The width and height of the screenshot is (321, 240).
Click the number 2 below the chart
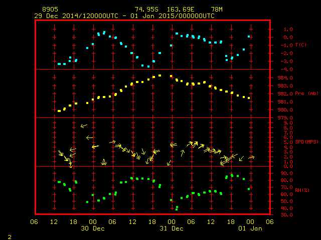(x=10, y=237)
